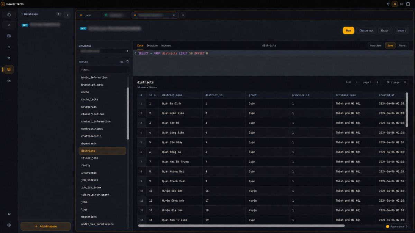The image size is (415, 233).
Task: Click Insert row
Action: tap(376, 46)
